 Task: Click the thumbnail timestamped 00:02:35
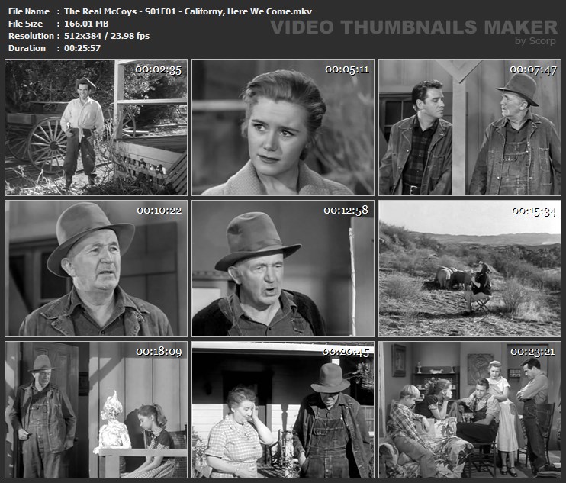96,127
